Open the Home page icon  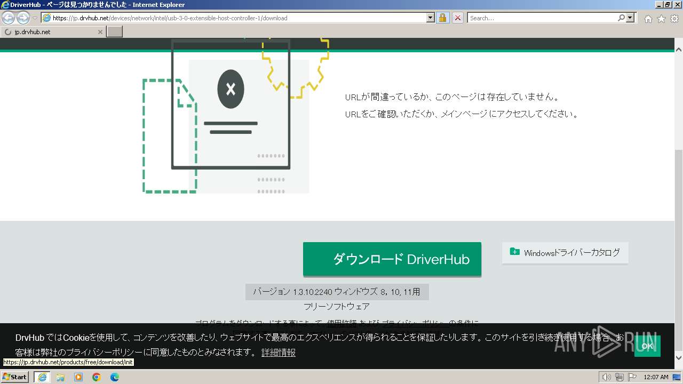(648, 19)
